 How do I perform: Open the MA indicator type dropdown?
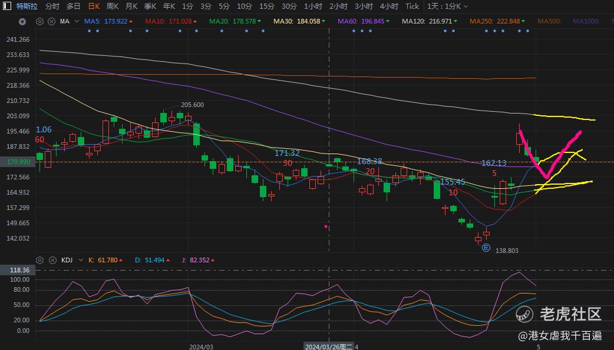[77, 22]
